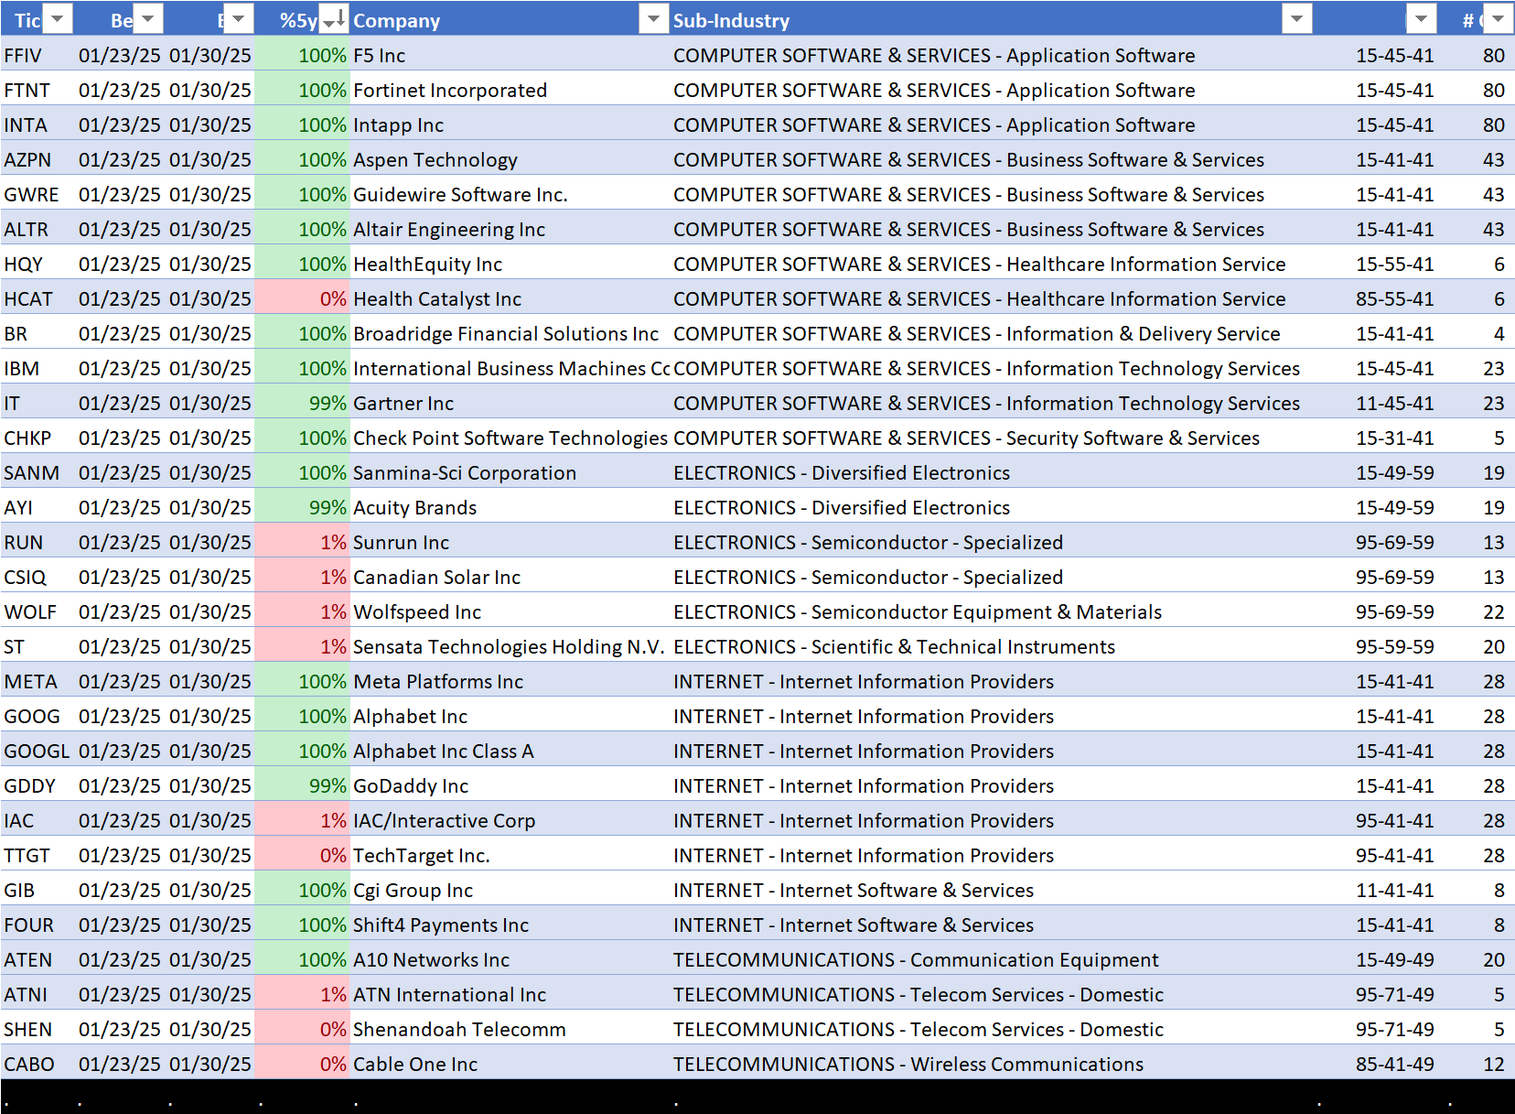Select the CSIQ ticker cell

pos(38,577)
